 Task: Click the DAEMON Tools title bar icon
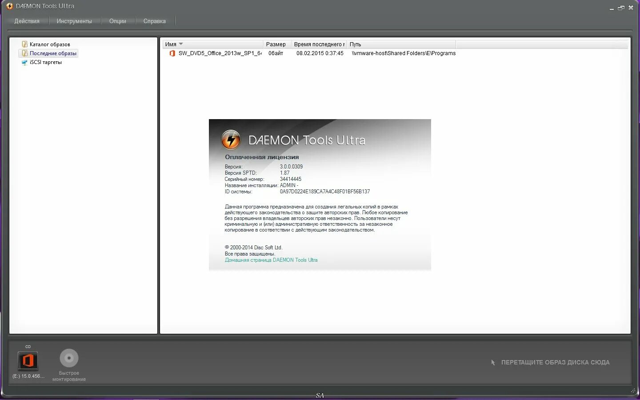[x=10, y=6]
